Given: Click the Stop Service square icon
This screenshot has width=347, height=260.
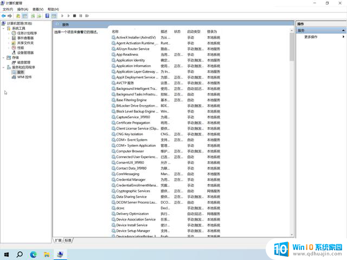Looking at the screenshot, I should tap(75, 16).
